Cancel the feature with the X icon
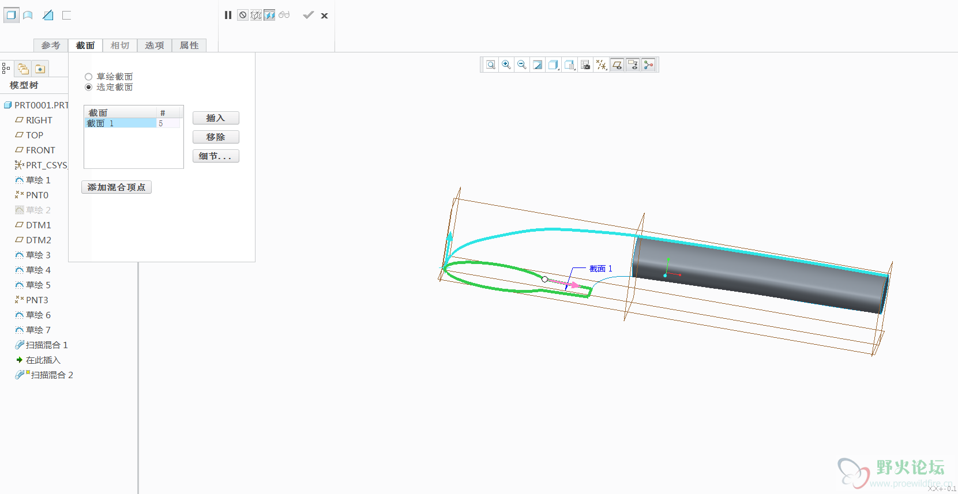This screenshot has height=494, width=958. tap(325, 16)
